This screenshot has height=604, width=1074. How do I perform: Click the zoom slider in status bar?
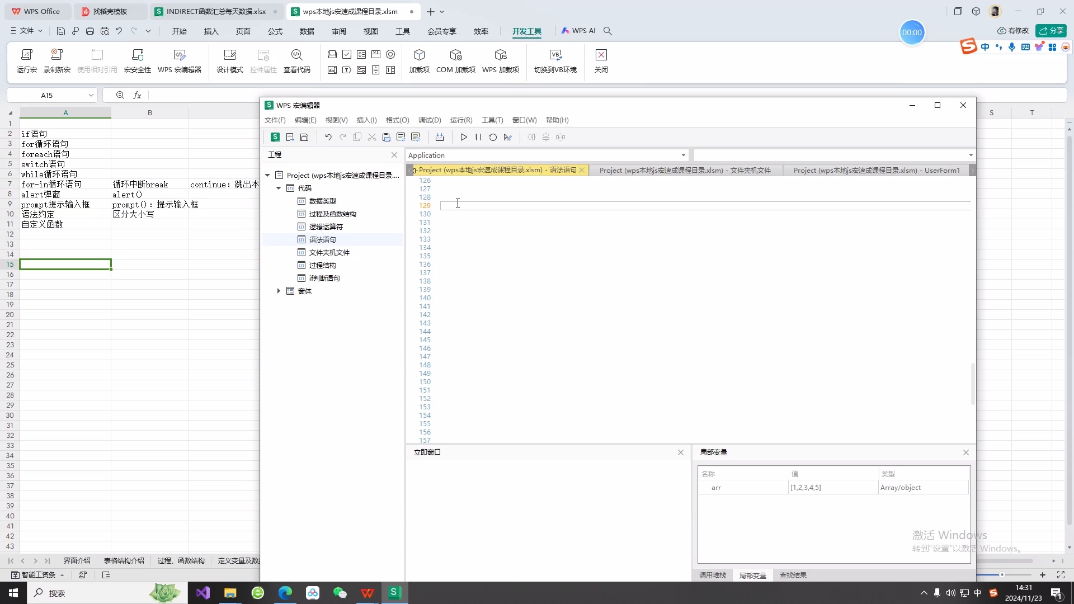[x=1002, y=575]
